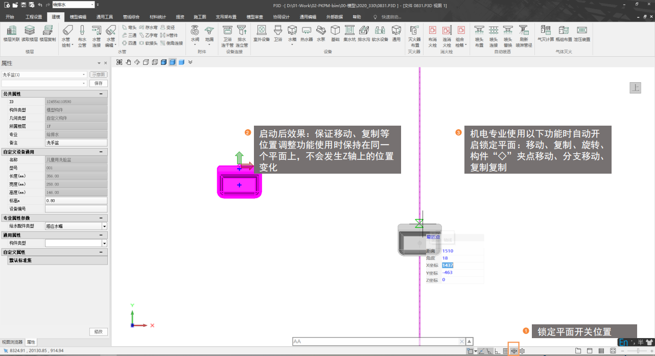Image resolution: width=655 pixels, height=356 pixels.
Task: Open the 气灭计算 calculation tool
Action: [546, 33]
